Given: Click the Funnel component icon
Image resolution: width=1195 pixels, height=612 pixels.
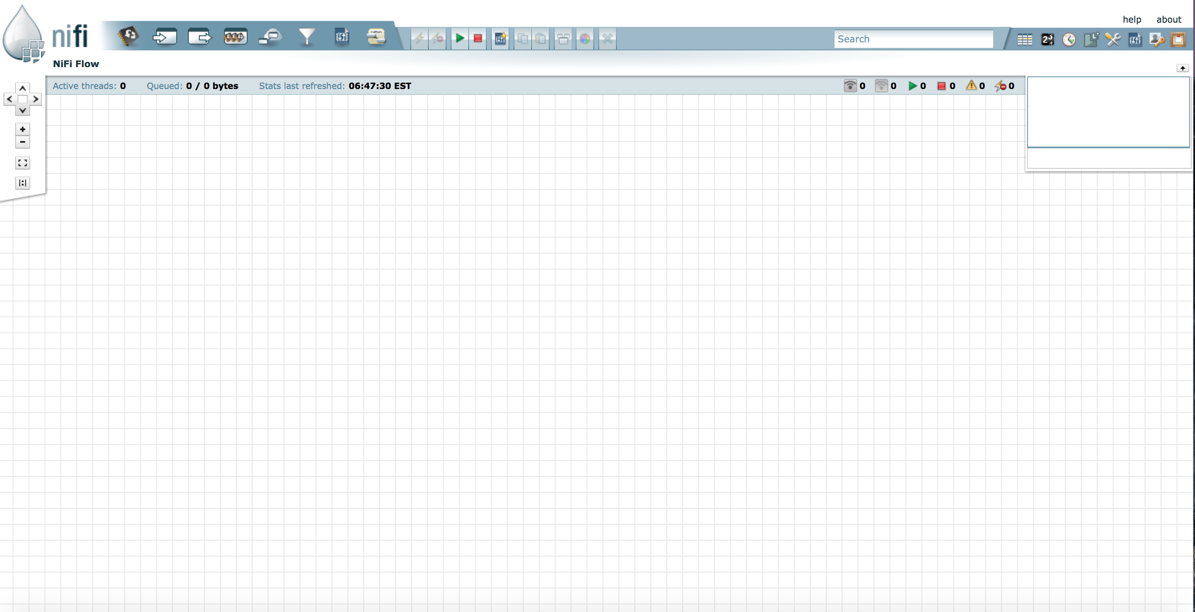Looking at the screenshot, I should pos(306,37).
